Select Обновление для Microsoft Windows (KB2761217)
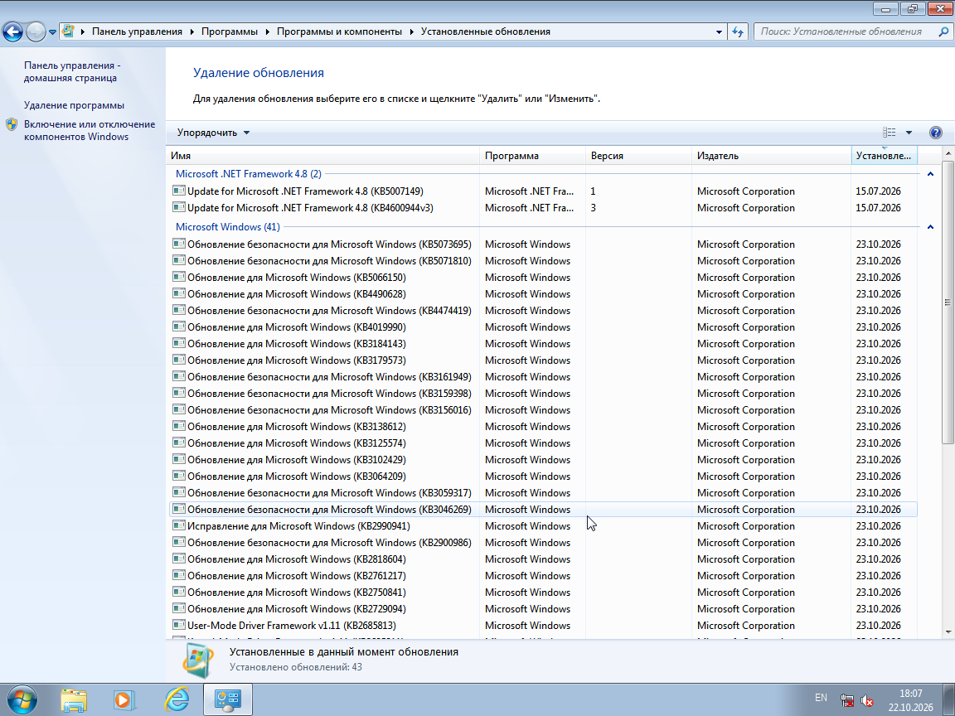 [x=297, y=576]
